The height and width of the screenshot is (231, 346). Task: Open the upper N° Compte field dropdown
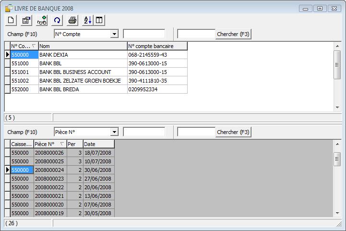pyautogui.click(x=114, y=34)
